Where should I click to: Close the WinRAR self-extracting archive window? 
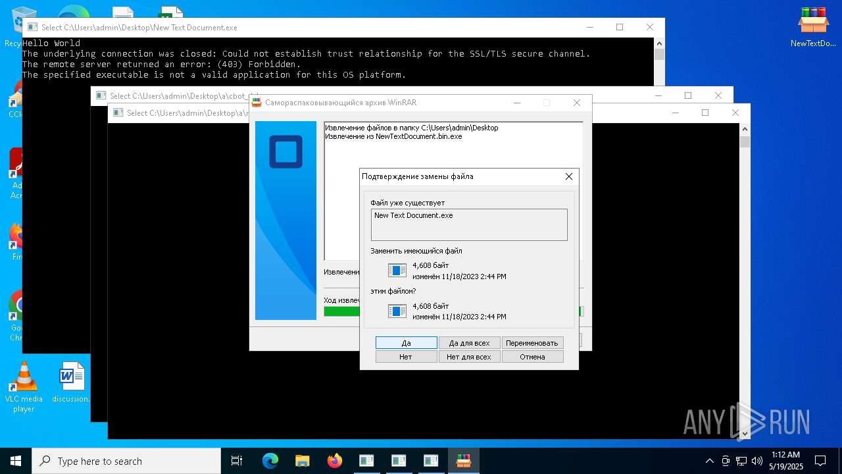(577, 103)
